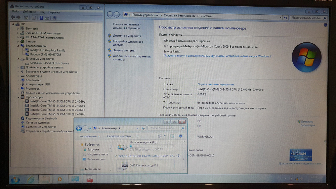The height and width of the screenshot is (189, 336).
Task: Open Упорядочить dropdown in Компьютер window
Action: point(90,136)
